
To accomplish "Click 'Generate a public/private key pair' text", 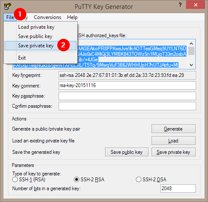I will click(46, 129).
